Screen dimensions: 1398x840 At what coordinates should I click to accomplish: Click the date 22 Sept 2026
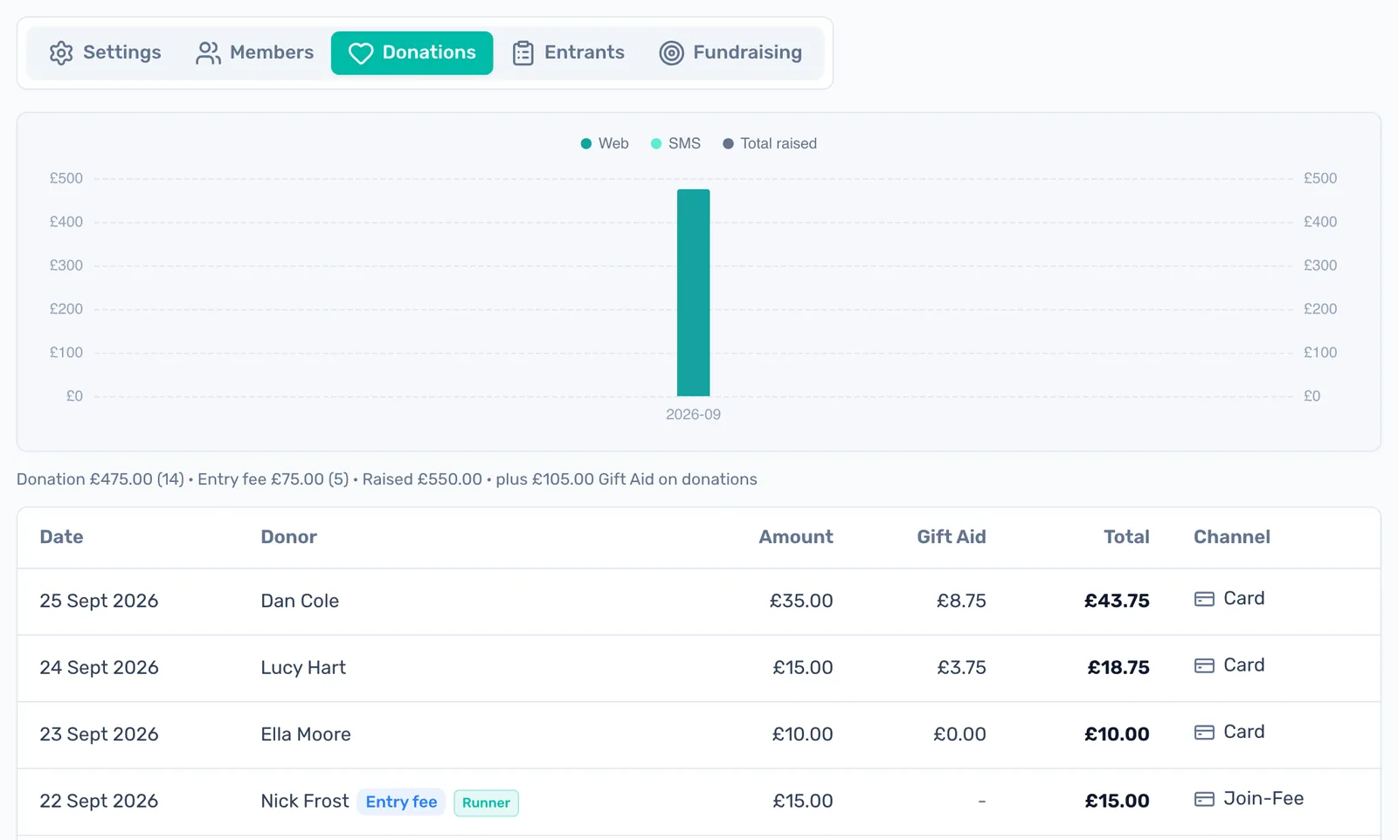99,801
